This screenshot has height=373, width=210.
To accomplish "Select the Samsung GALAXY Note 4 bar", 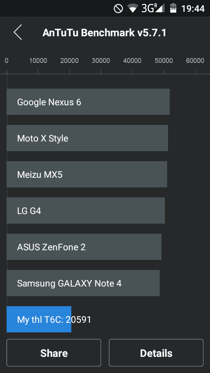I will tap(83, 283).
